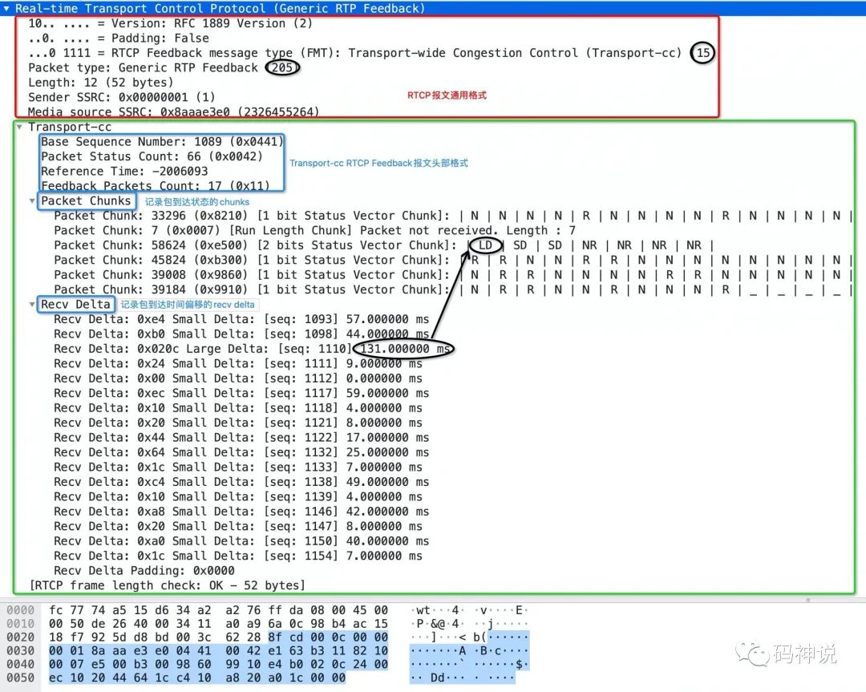
Task: Select the Recv Delta seq 1093 row
Action: pos(241,319)
